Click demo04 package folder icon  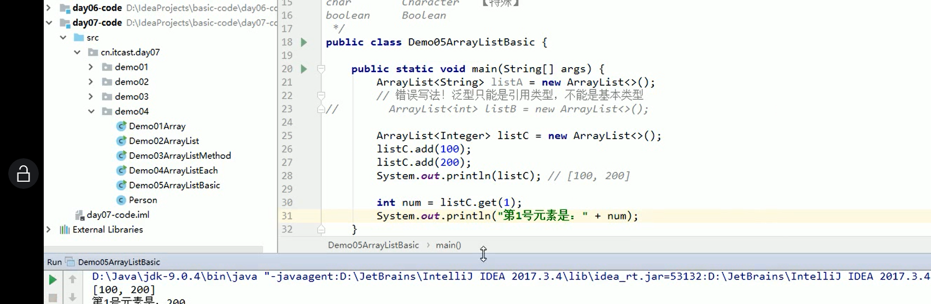coord(107,111)
